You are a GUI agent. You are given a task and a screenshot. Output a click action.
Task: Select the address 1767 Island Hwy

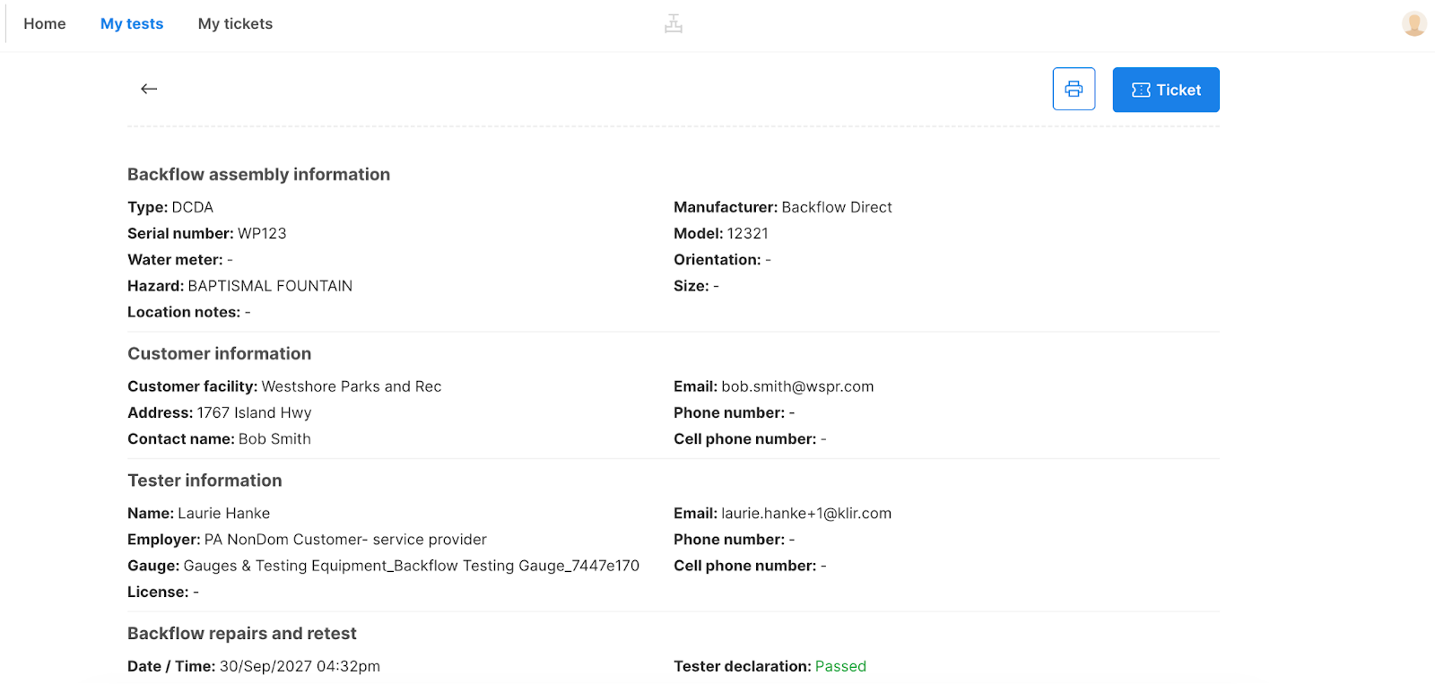coord(254,413)
